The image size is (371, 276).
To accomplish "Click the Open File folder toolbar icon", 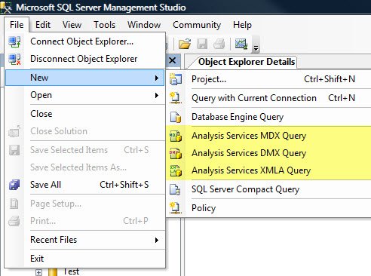I will [185, 44].
